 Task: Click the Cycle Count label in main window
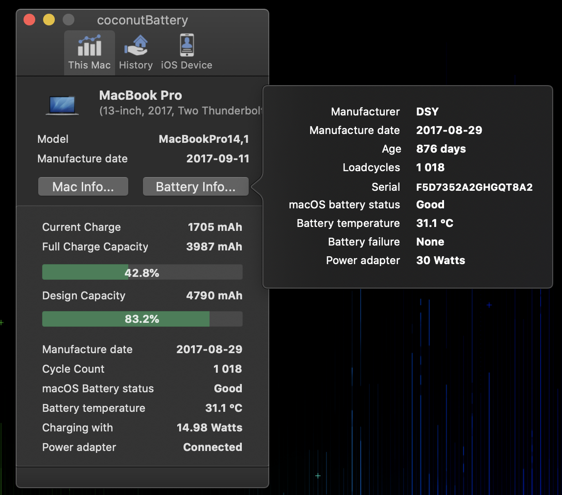[x=73, y=369]
